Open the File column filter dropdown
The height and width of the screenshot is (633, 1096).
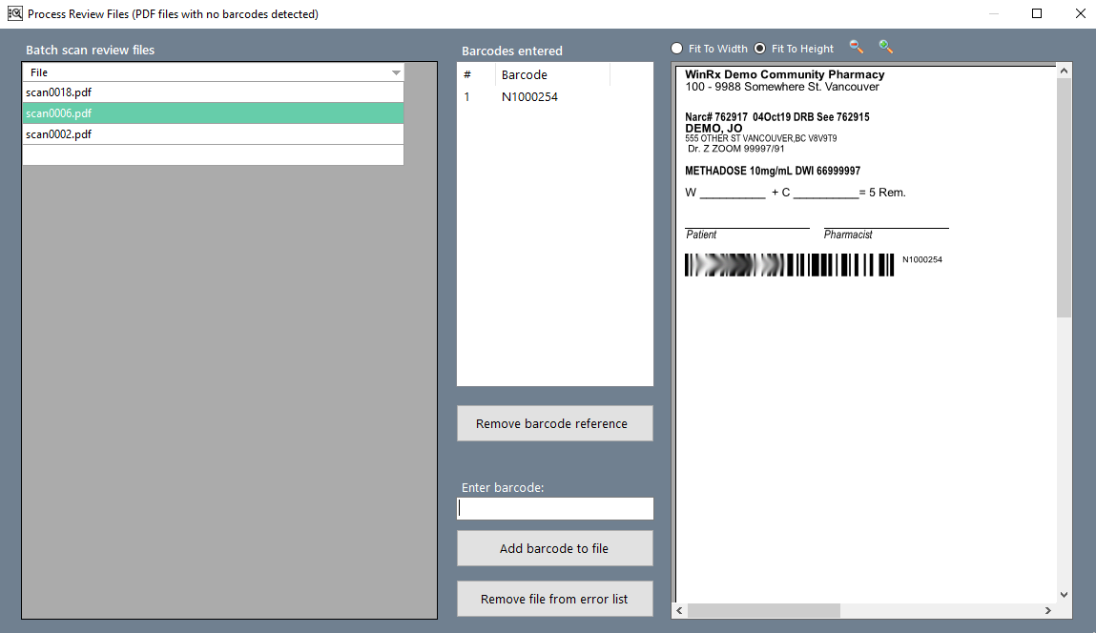pyautogui.click(x=396, y=72)
